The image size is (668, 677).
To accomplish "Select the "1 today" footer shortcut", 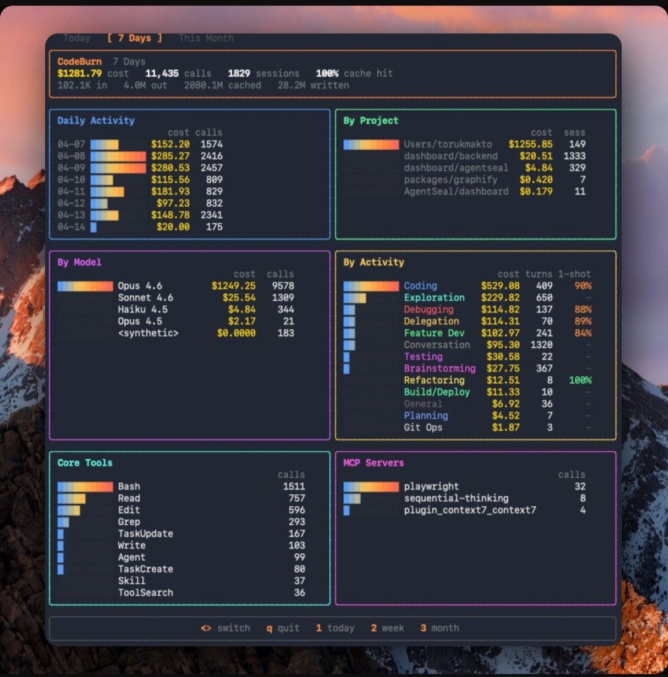I will pyautogui.click(x=335, y=627).
